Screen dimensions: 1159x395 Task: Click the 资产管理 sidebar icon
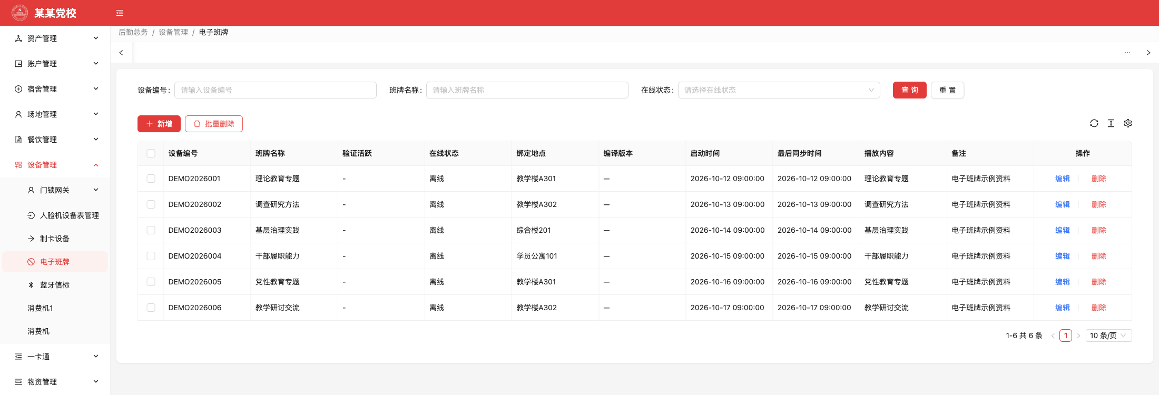tap(18, 38)
